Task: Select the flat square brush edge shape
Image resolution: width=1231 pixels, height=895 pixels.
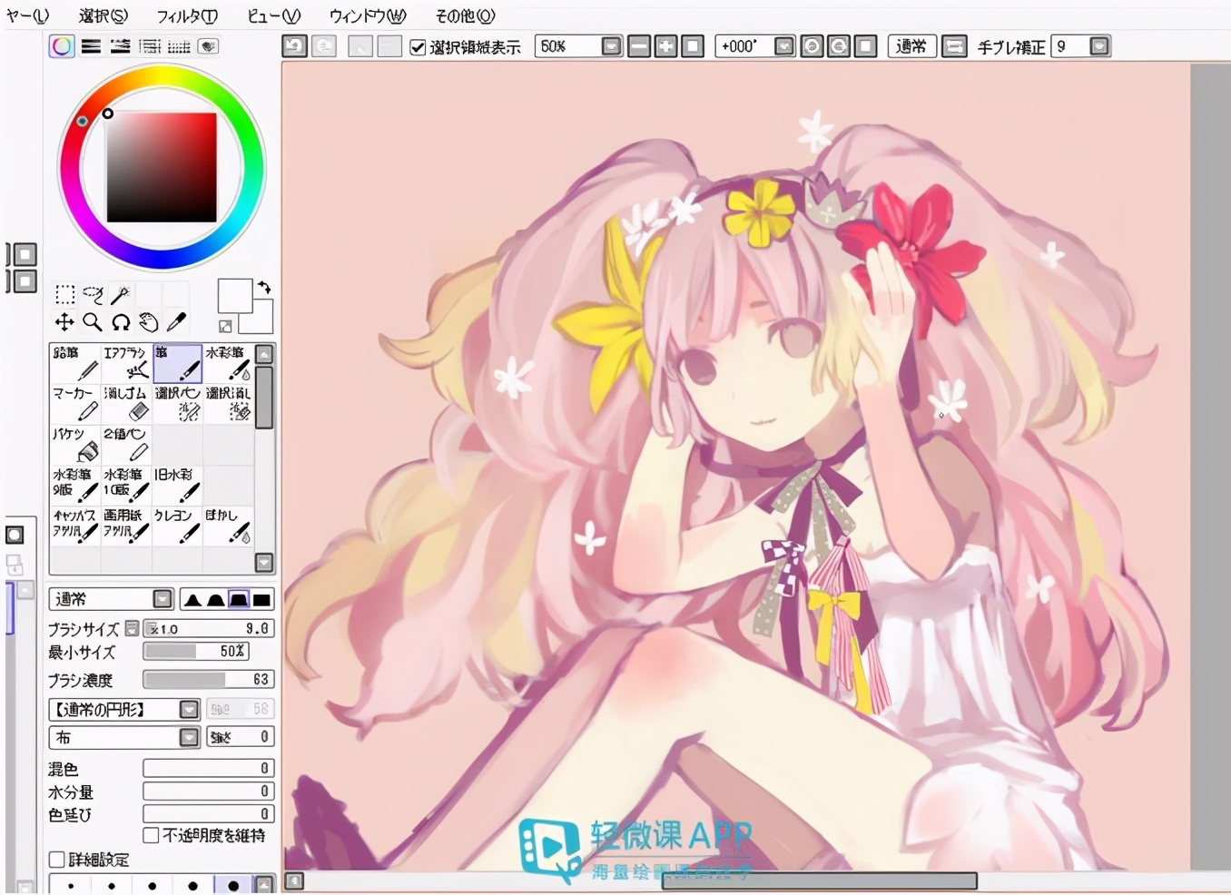Action: [x=261, y=599]
